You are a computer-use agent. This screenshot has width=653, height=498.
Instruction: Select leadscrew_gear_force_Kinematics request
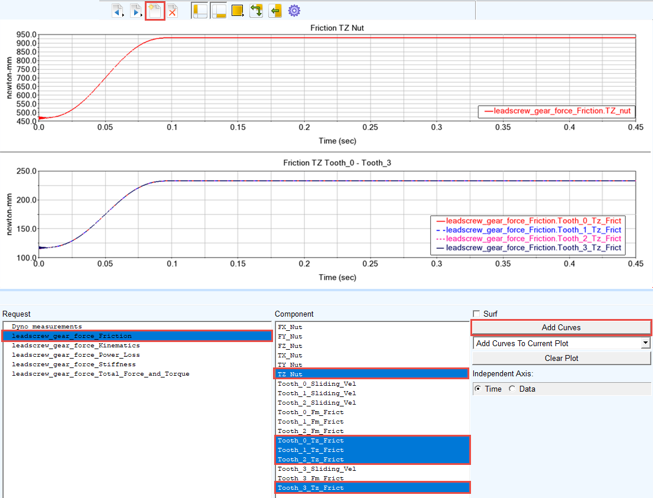[76, 346]
